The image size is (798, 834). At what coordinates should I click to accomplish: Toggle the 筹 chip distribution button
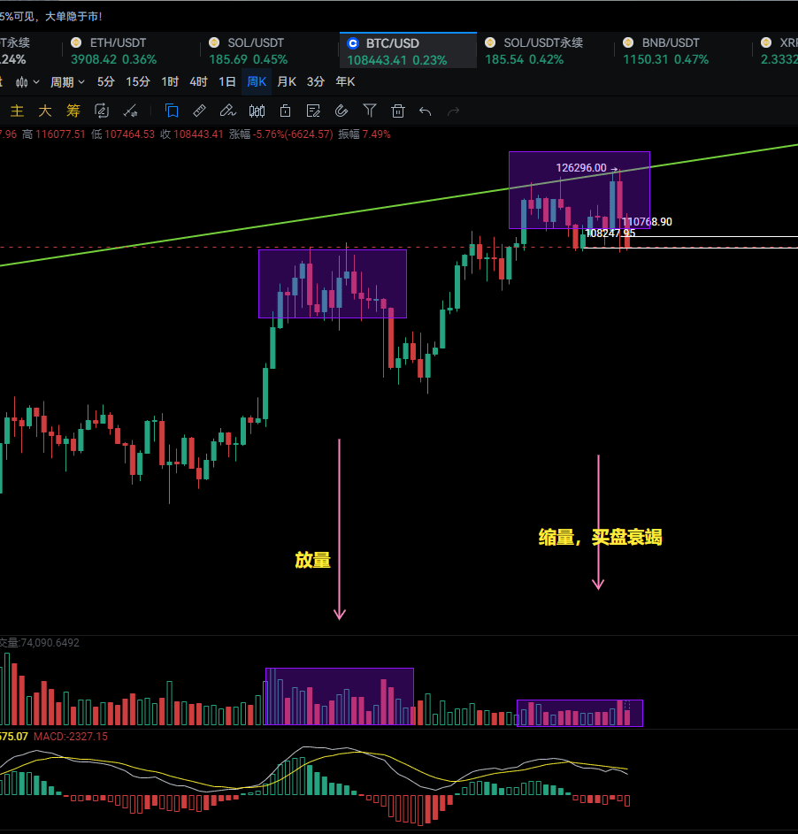point(73,111)
